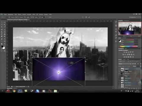Toggle warp mode in options bar

83,17
